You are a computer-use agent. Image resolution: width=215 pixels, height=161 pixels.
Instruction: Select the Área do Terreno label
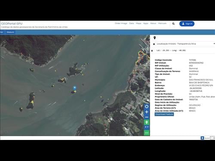point(166,108)
